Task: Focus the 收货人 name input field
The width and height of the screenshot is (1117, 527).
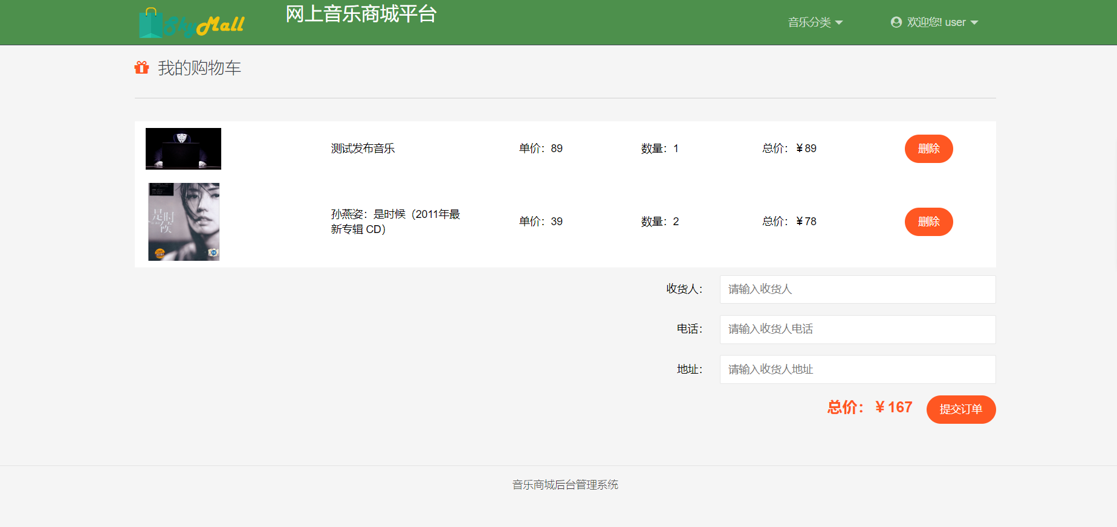Action: pos(858,289)
